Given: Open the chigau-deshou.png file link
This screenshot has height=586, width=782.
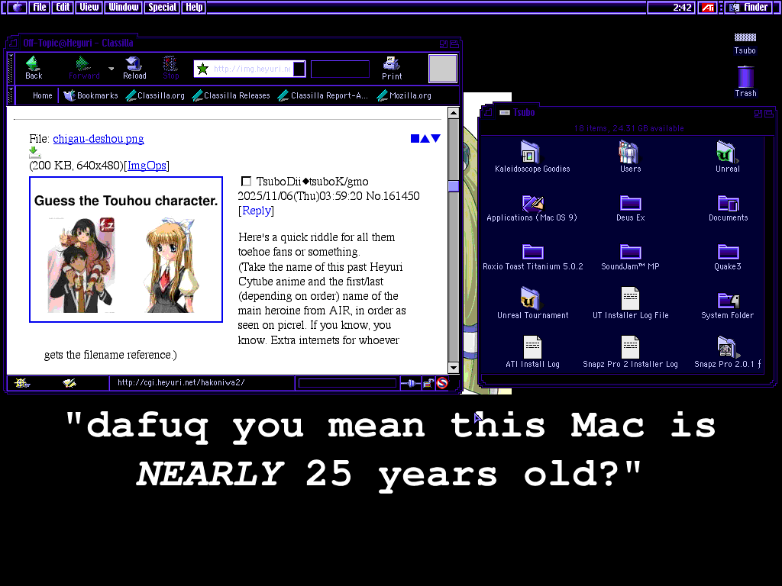Looking at the screenshot, I should 98,139.
